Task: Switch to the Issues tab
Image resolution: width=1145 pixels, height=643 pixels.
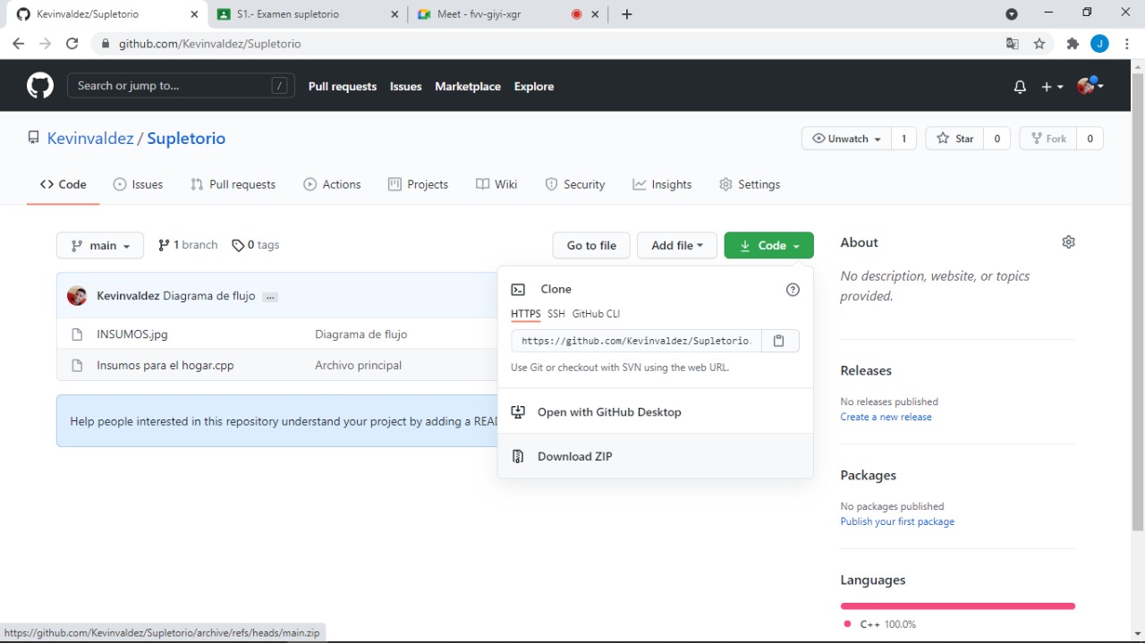Action: (x=138, y=184)
